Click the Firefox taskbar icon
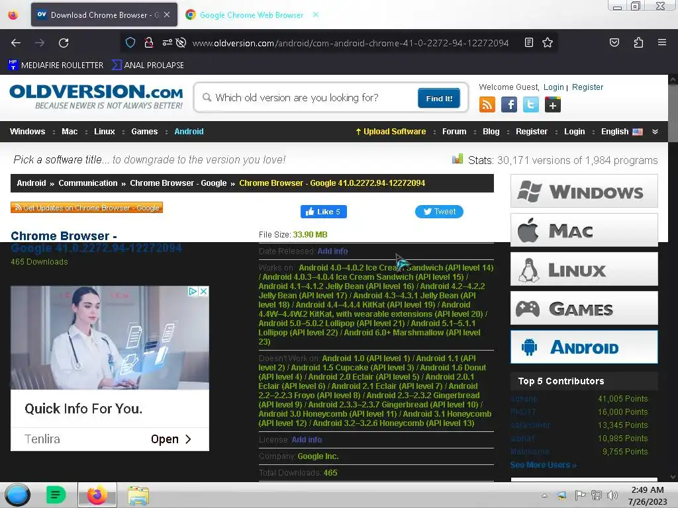This screenshot has width=678, height=508. [x=97, y=495]
